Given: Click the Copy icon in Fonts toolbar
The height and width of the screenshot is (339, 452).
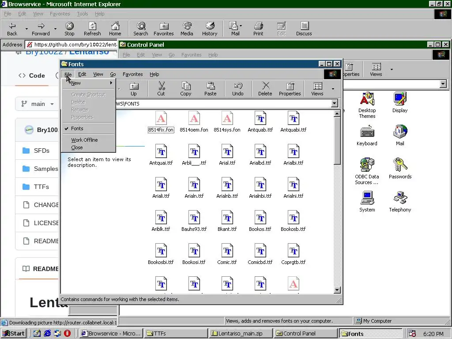Looking at the screenshot, I should 186,89.
